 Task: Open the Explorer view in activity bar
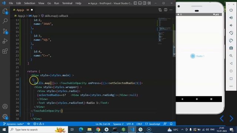click(5, 11)
